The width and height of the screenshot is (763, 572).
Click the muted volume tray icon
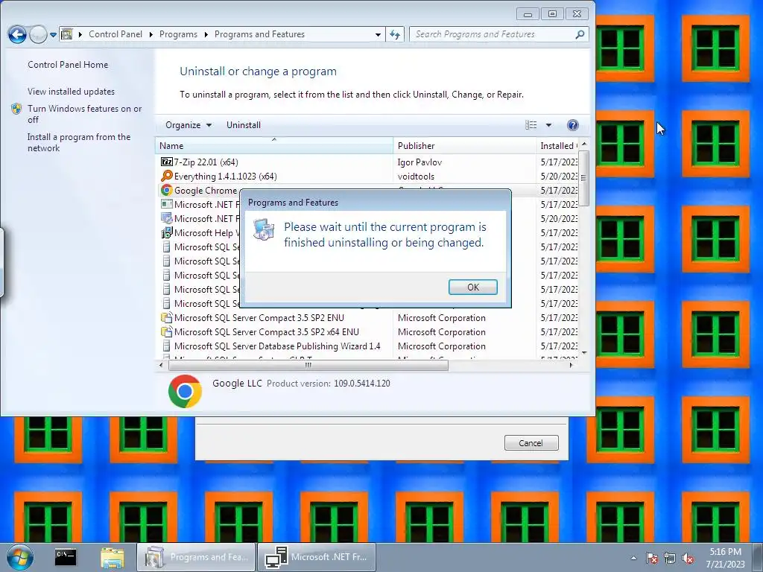point(688,558)
